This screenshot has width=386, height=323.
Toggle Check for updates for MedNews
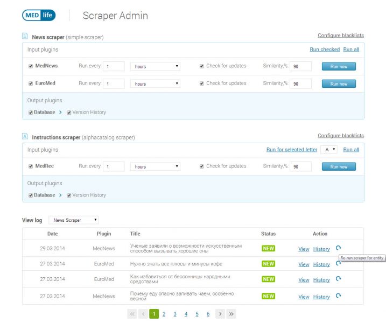[x=202, y=66]
